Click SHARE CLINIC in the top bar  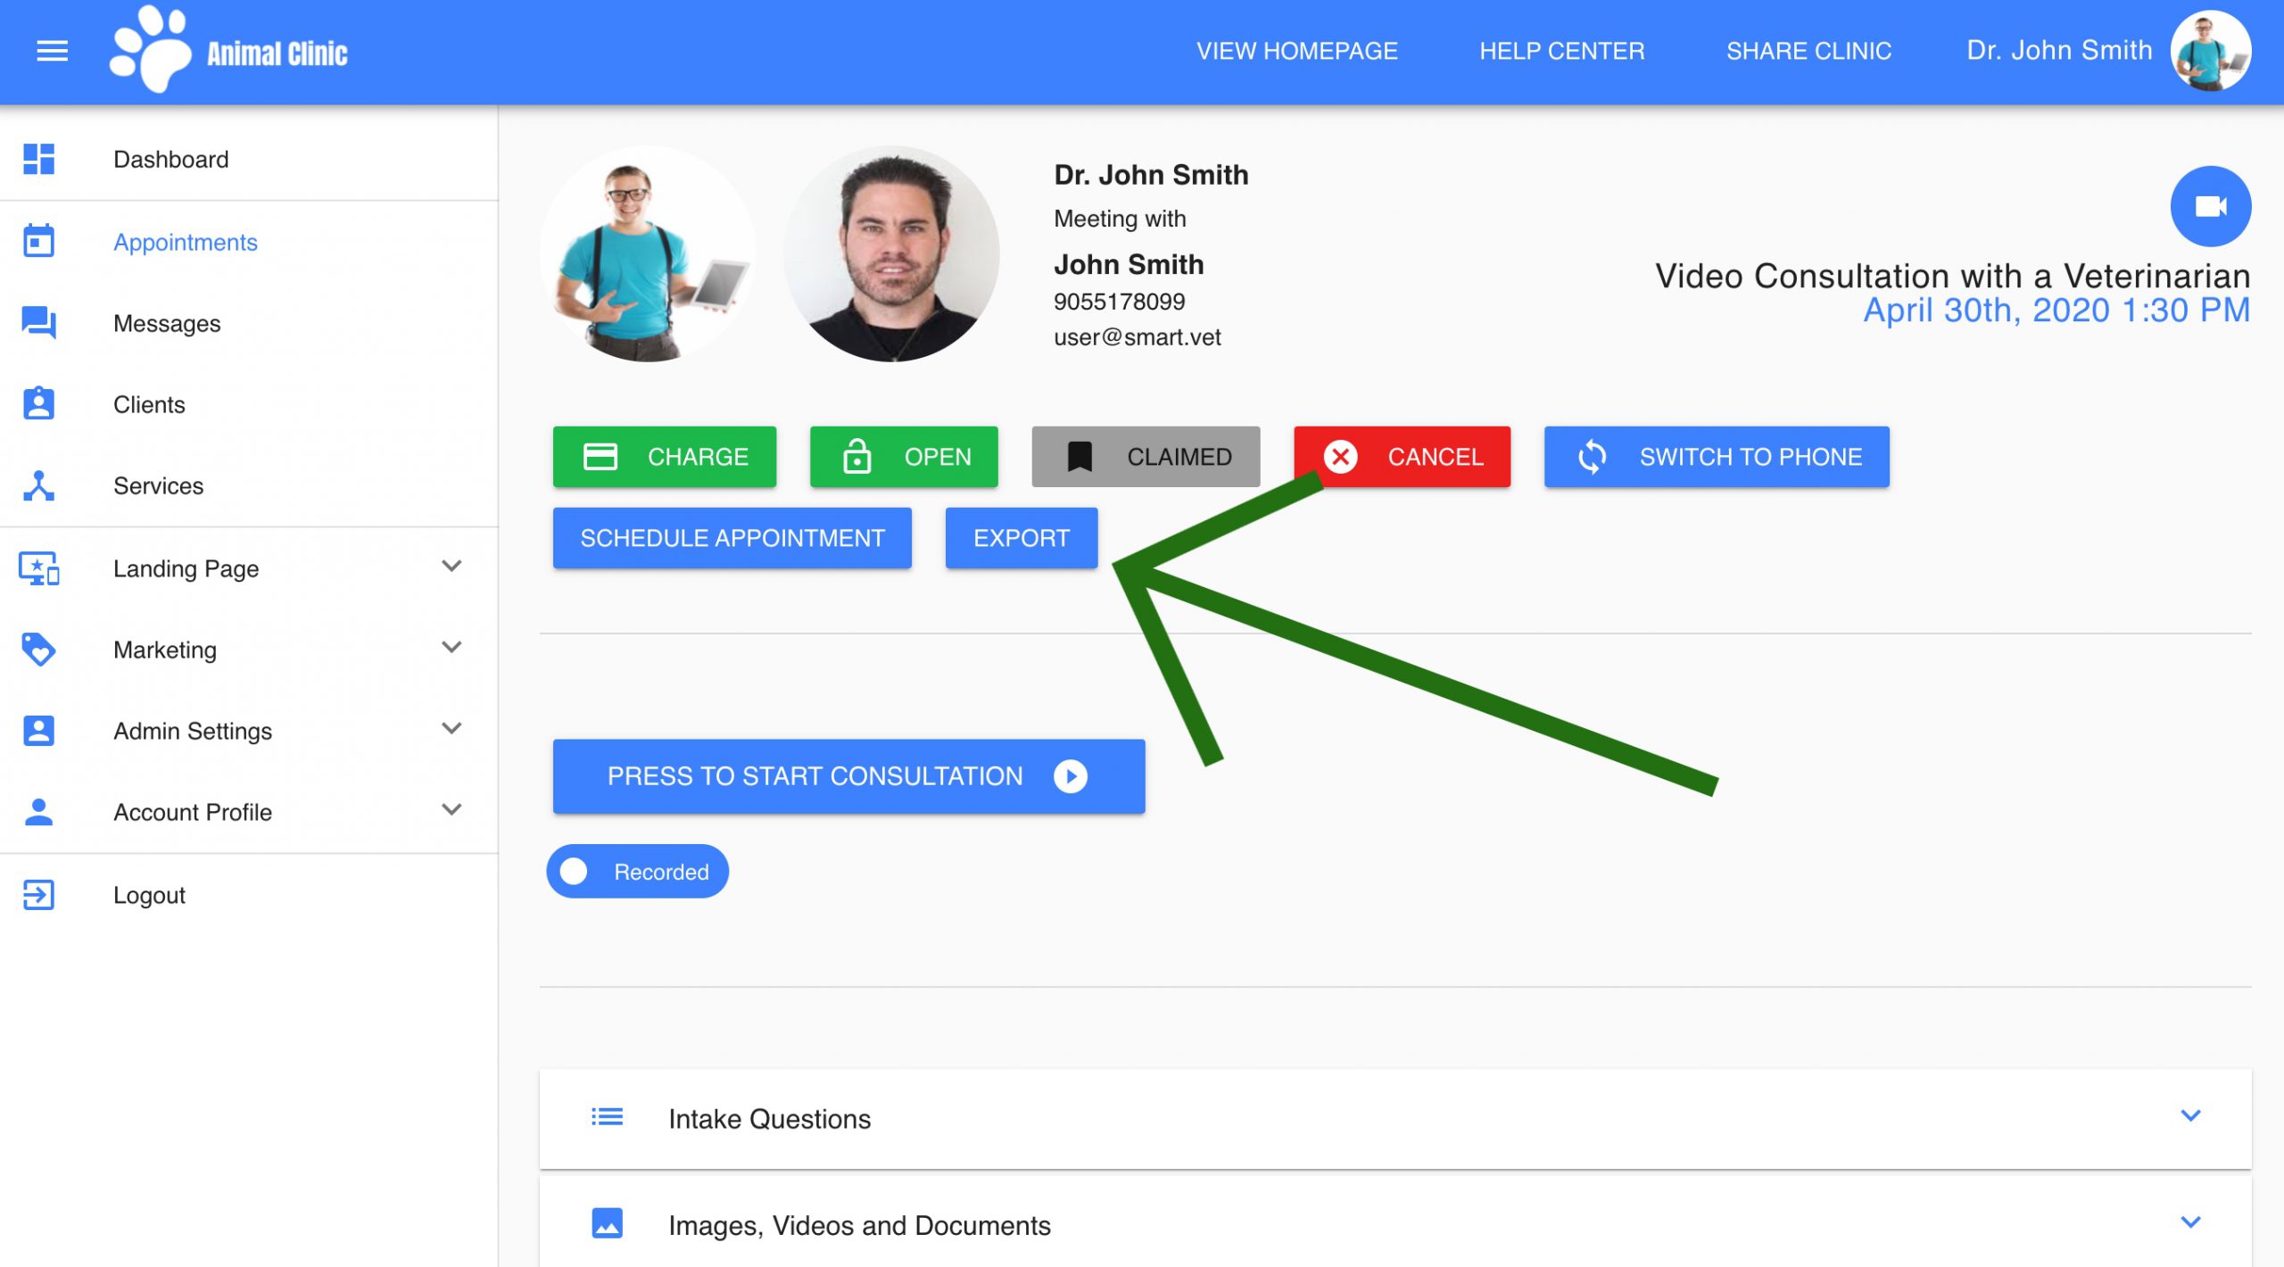pyautogui.click(x=1808, y=51)
